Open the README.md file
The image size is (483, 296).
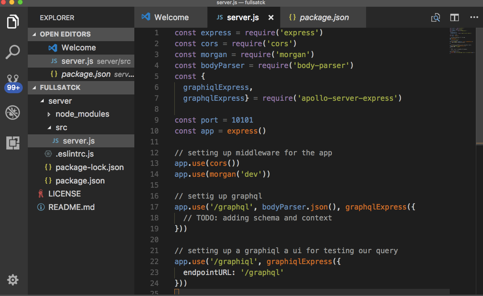coord(71,207)
